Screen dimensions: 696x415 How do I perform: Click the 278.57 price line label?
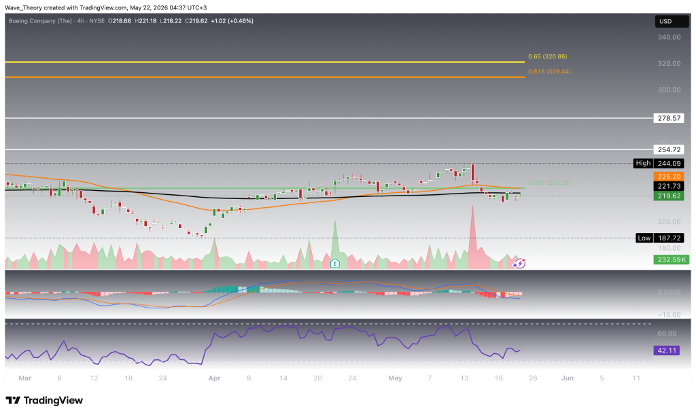click(x=669, y=118)
